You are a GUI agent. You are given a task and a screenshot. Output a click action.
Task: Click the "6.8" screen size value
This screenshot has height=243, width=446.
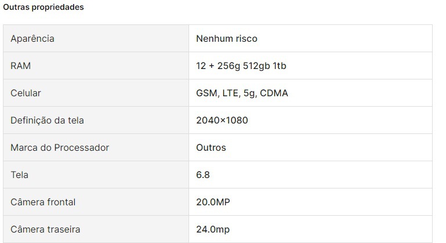click(x=203, y=175)
